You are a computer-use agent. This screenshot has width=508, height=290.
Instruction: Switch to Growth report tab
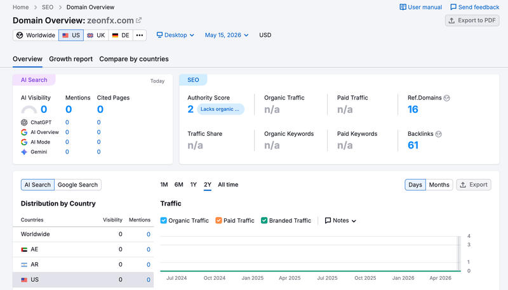[70, 59]
